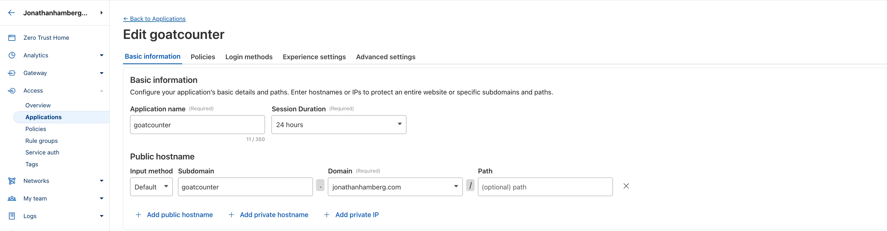Expand the Logs menu chevron

[x=102, y=216]
